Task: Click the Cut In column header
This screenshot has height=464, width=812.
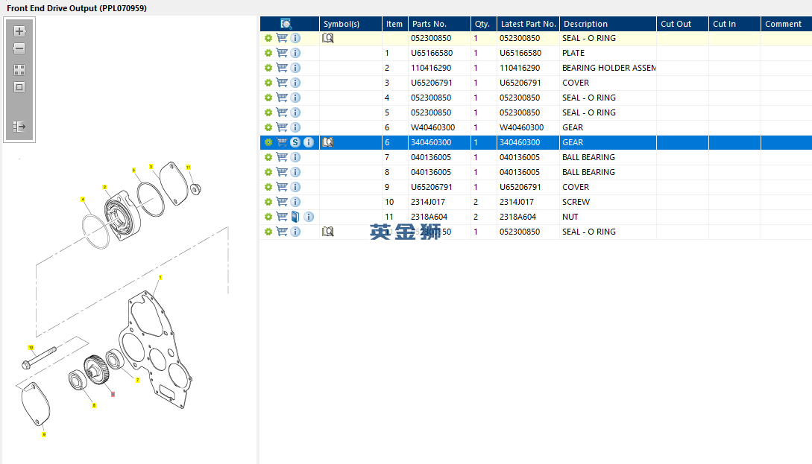Action: (735, 24)
